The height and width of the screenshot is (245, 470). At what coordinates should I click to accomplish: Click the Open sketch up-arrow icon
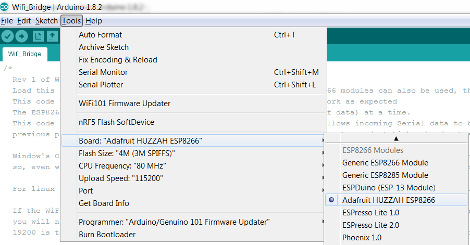53,36
